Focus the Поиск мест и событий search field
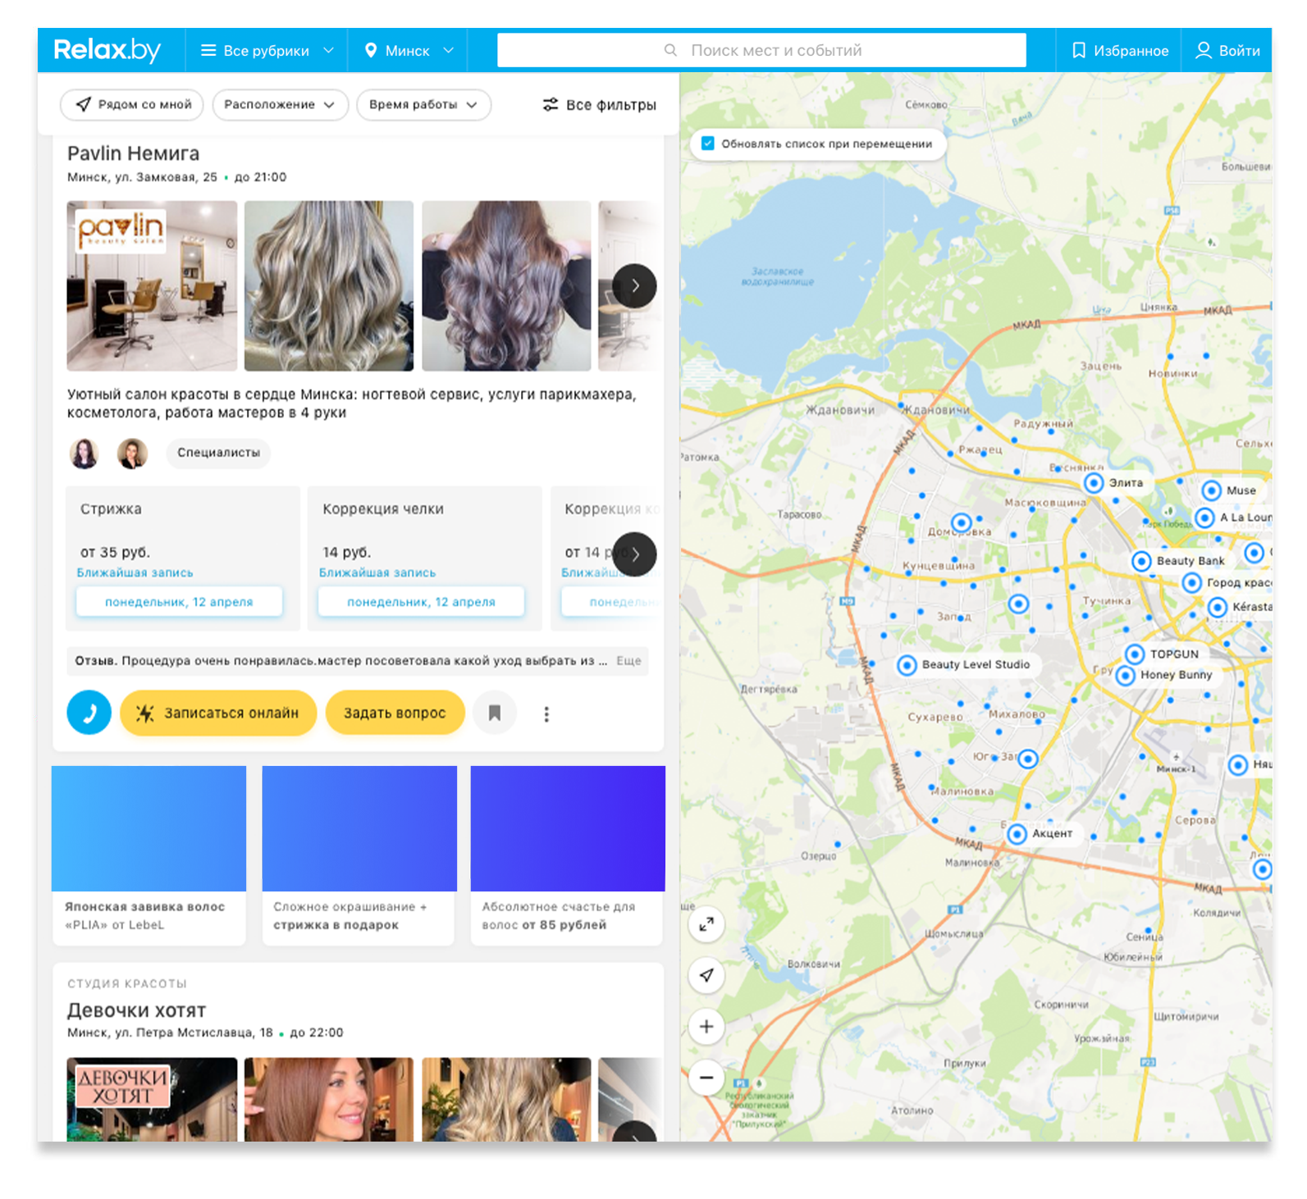 761,50
